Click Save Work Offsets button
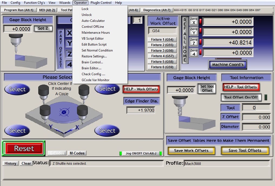Viewport: 275px width, 186px height. (x=192, y=150)
